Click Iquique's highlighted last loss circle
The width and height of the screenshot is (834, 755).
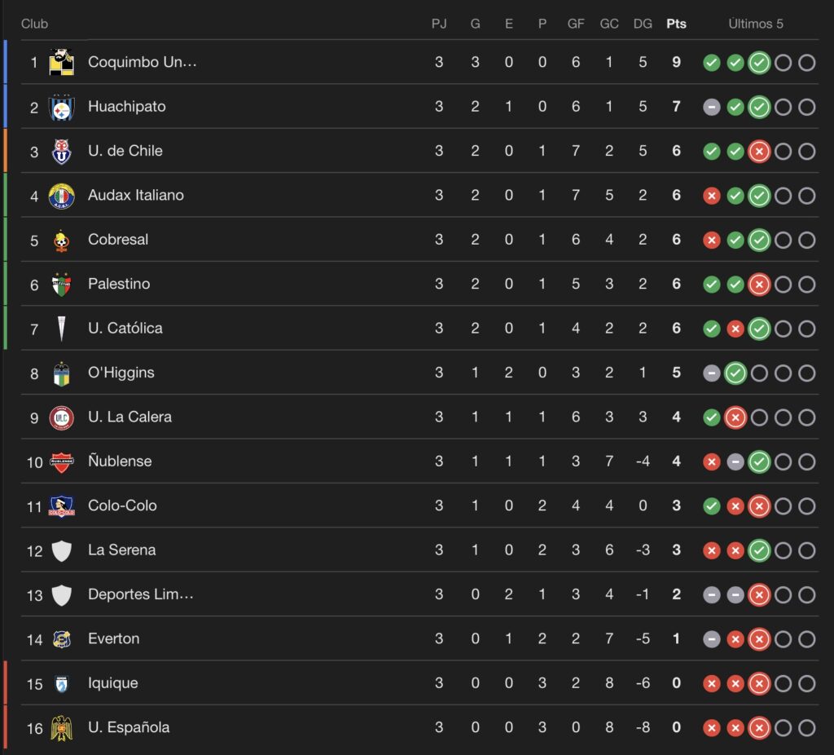[759, 683]
